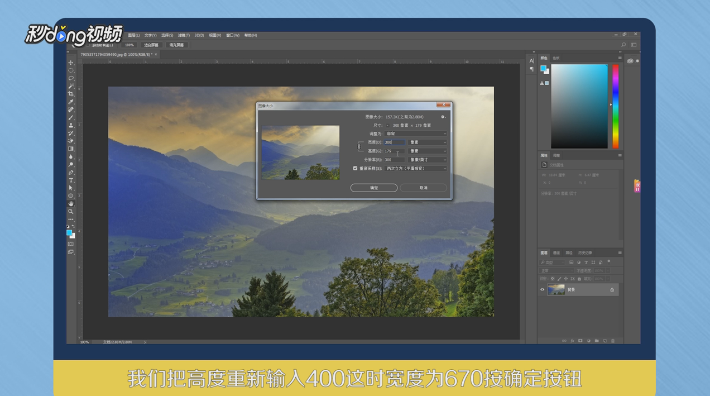Select the Move tool
Image resolution: width=710 pixels, height=396 pixels.
71,63
